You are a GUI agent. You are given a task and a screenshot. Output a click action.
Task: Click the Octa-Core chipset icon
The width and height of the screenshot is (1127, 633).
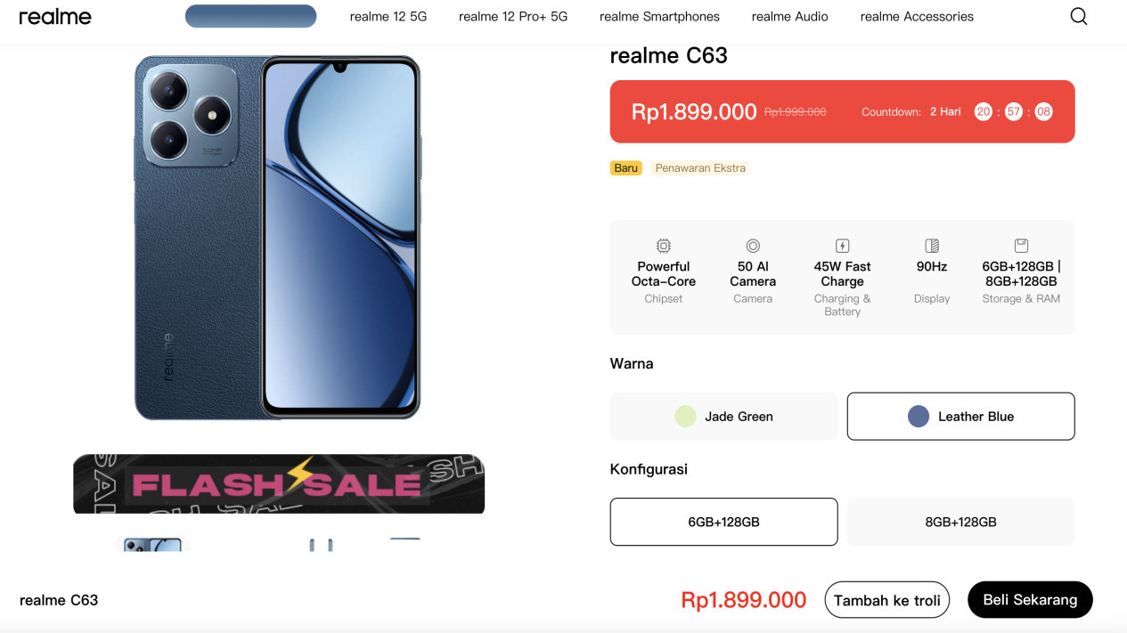[x=664, y=246]
